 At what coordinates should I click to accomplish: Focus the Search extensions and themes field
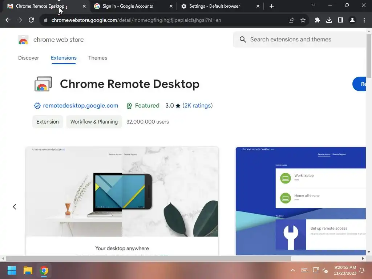pyautogui.click(x=300, y=39)
